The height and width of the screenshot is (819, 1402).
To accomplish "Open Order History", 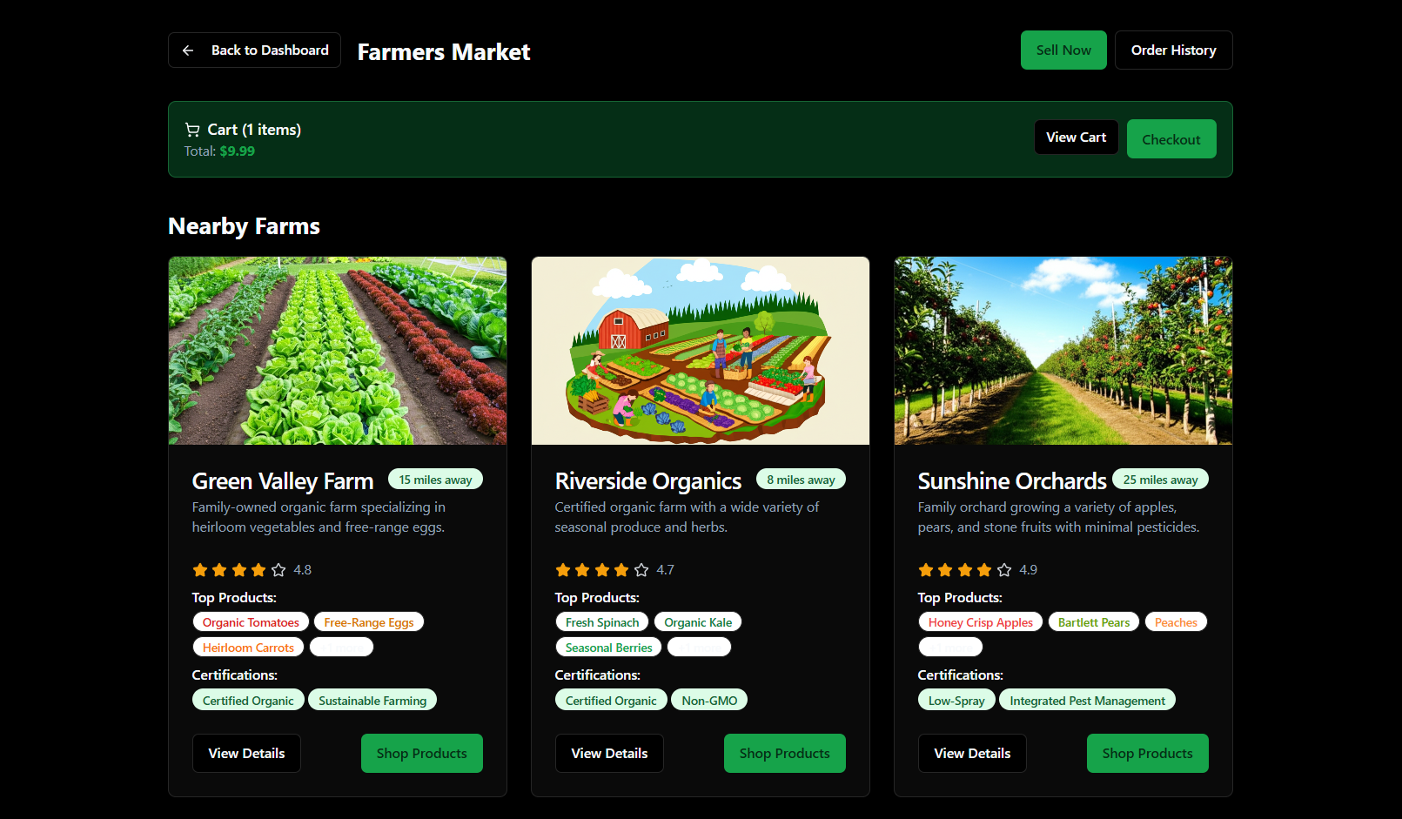I will [1173, 50].
